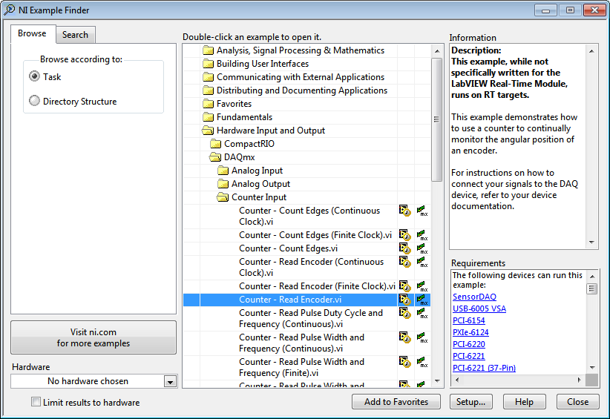Click DAQmx icon for Count Edges (Finite Clock)
The image size is (610, 419).
click(x=422, y=235)
